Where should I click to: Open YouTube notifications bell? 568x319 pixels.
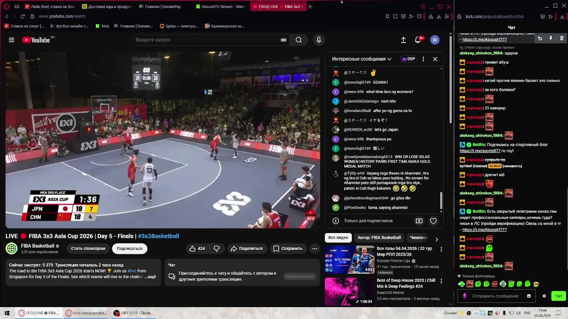point(418,40)
